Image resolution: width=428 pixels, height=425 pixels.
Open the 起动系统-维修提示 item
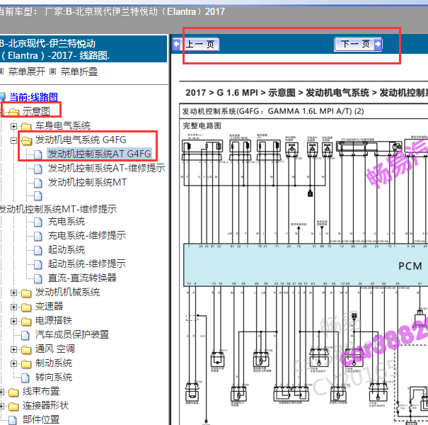[87, 263]
